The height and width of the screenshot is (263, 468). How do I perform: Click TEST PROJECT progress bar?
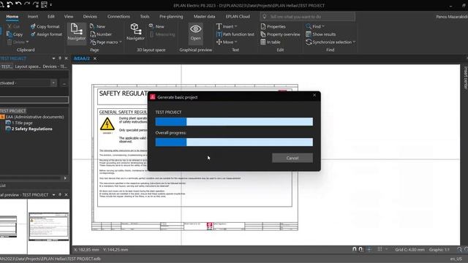tap(234, 121)
